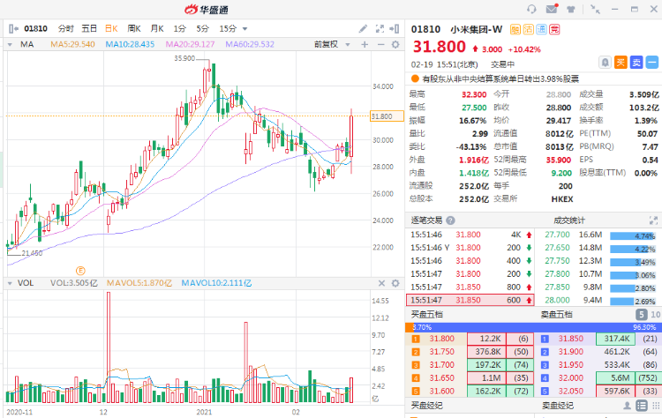Image resolution: width=662 pixels, height=418 pixels.
Task: Click the MA60:29.532 indicator label
Action: click(x=250, y=44)
